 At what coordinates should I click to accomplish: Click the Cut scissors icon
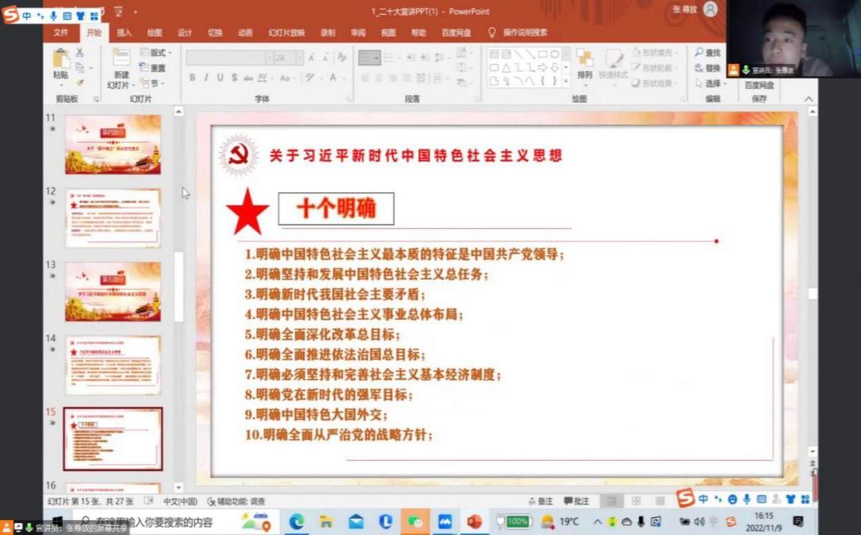coord(79,53)
